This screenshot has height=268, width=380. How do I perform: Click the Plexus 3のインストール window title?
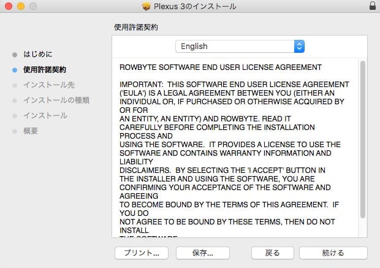(x=195, y=6)
